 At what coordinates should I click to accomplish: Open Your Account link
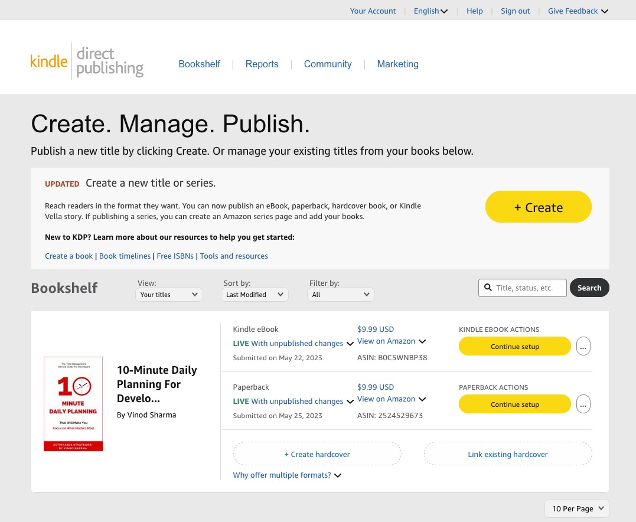point(373,11)
